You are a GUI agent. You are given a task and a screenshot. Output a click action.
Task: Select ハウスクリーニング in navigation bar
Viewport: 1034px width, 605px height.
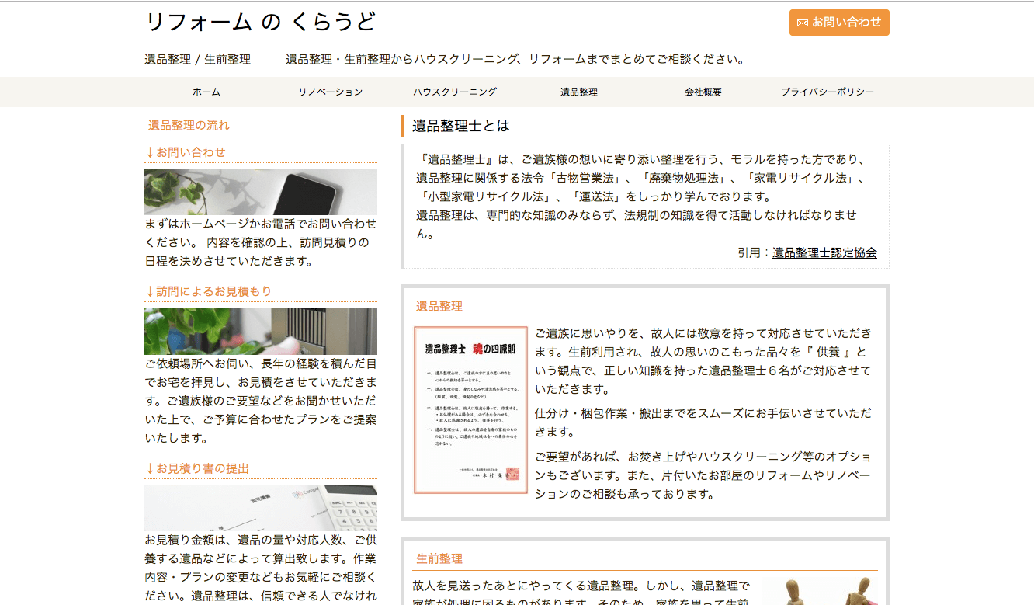click(455, 92)
